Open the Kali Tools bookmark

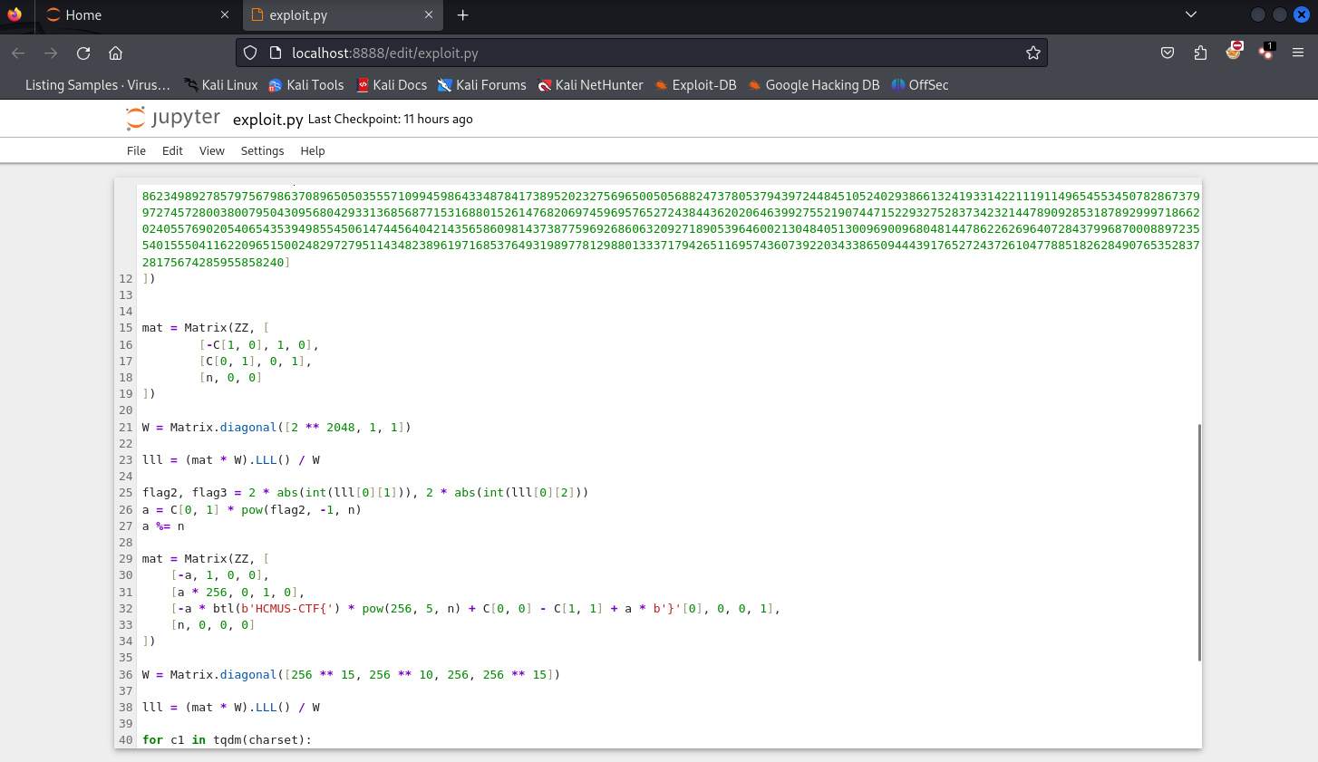pos(305,85)
